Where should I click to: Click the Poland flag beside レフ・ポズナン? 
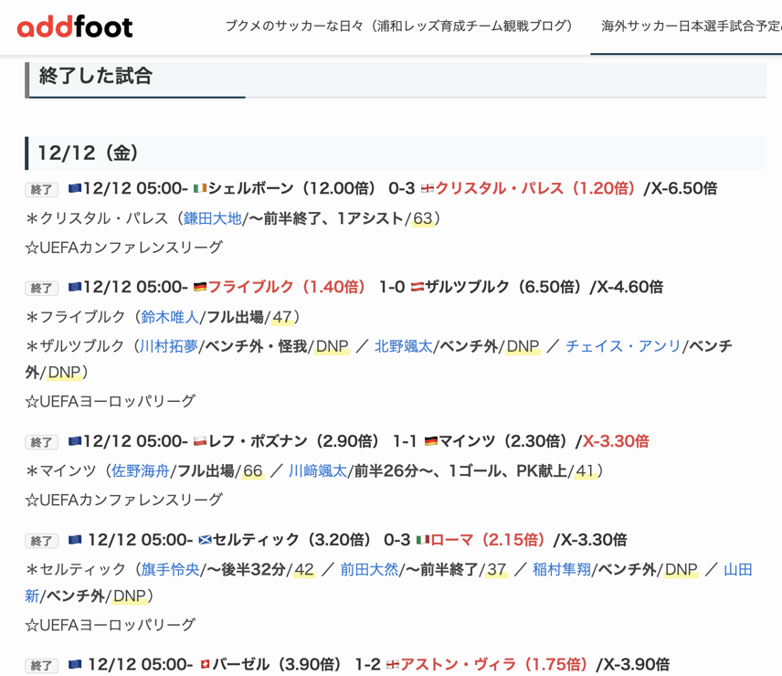200,442
